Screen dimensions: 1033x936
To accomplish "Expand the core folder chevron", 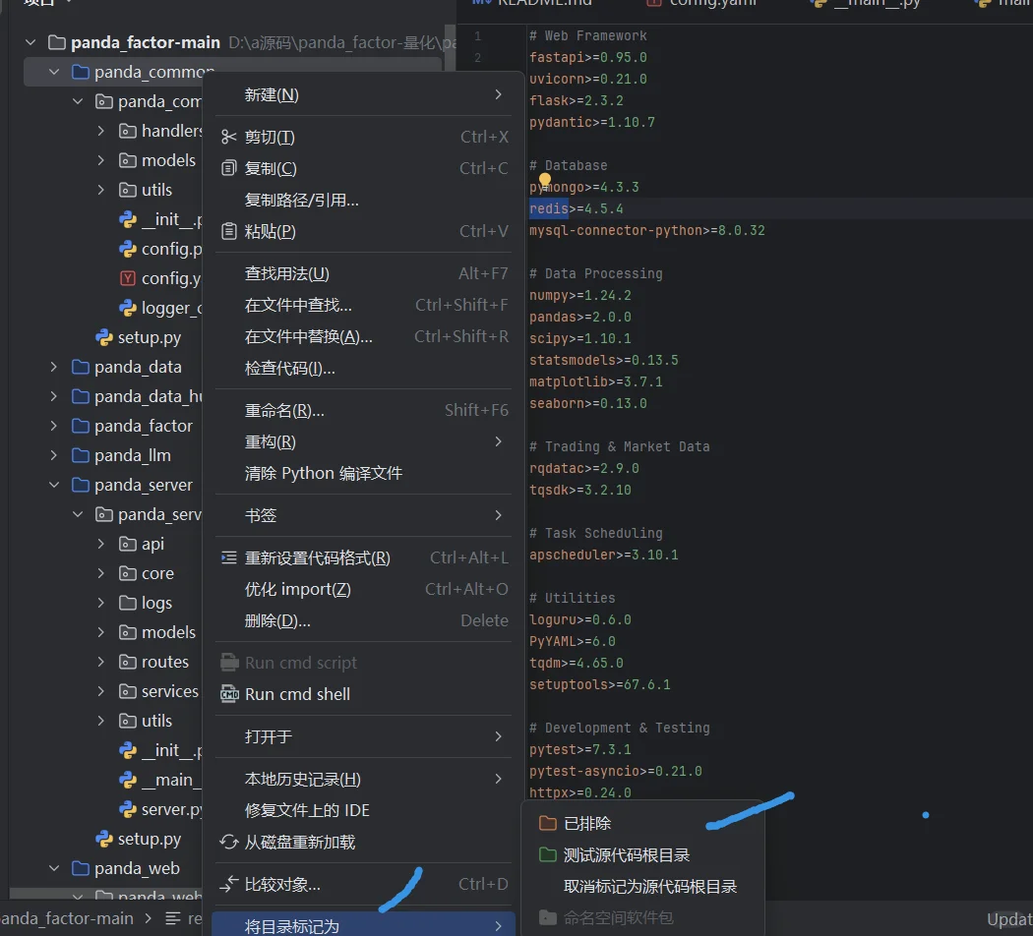I will click(100, 573).
